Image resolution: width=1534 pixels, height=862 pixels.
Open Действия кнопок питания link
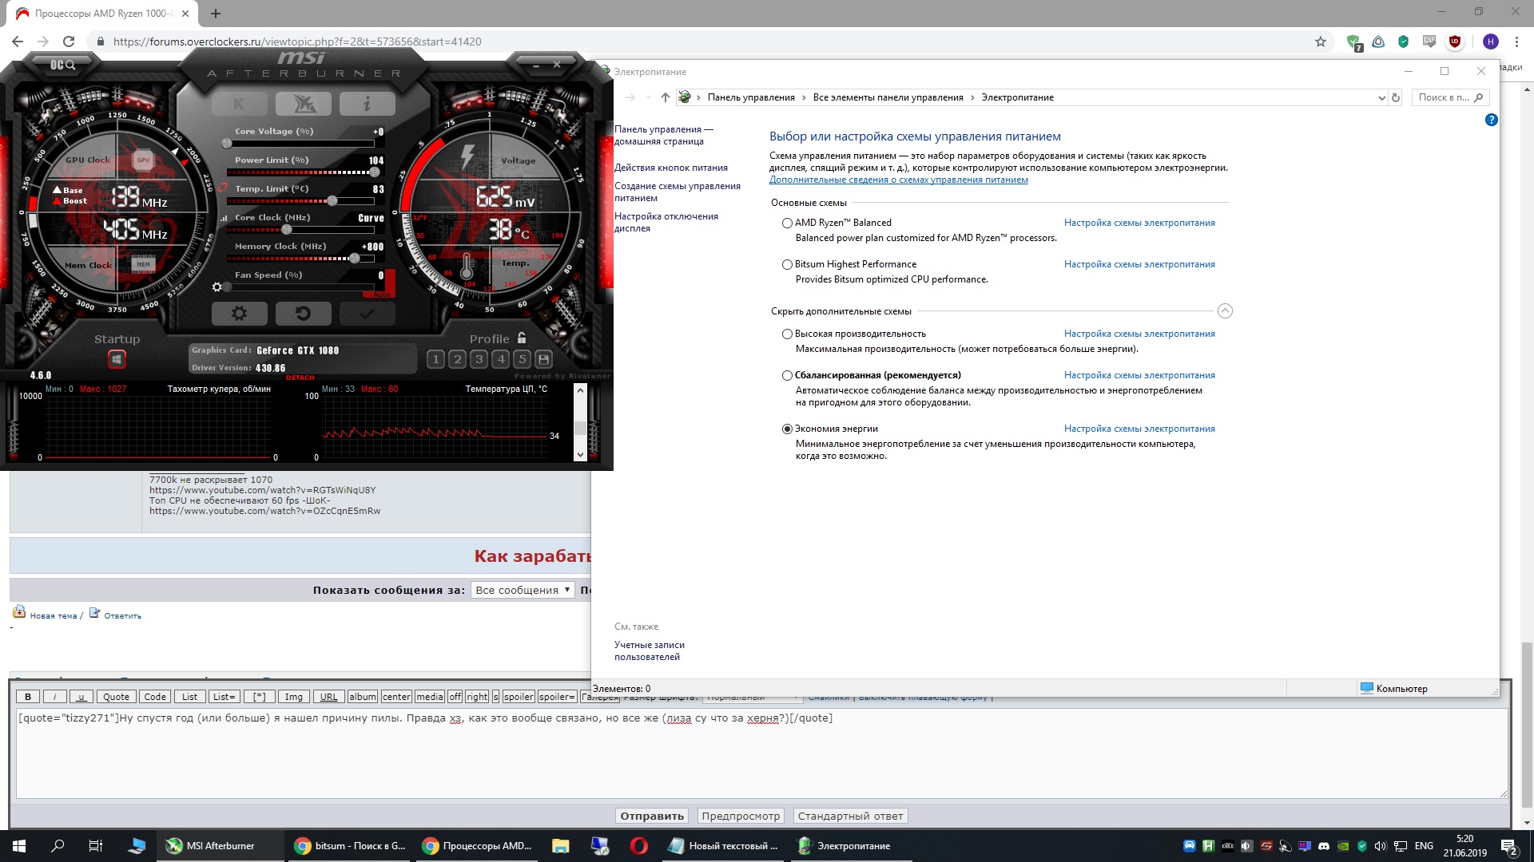(x=670, y=168)
